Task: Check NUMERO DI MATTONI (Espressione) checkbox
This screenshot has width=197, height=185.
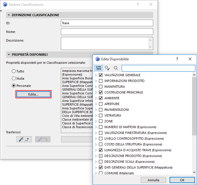Action: click(101, 127)
